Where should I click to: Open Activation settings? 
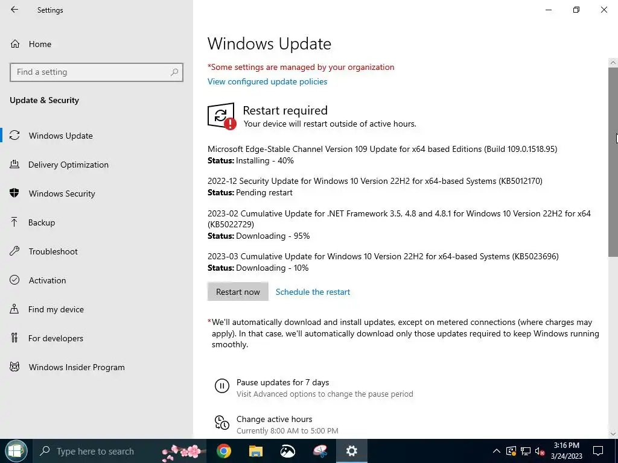point(47,280)
